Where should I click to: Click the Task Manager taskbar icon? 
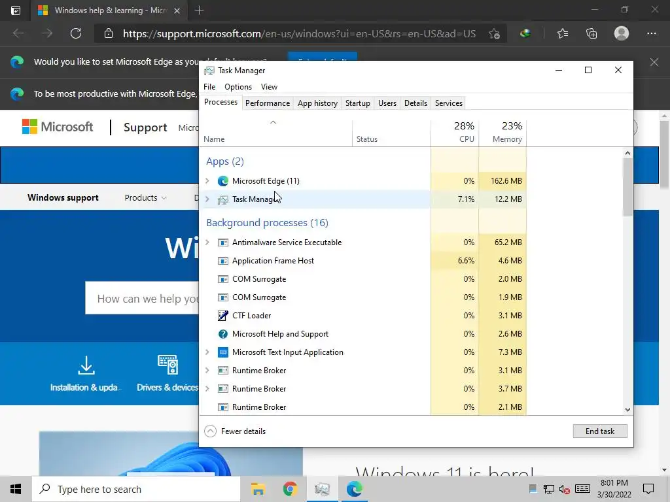pyautogui.click(x=322, y=489)
